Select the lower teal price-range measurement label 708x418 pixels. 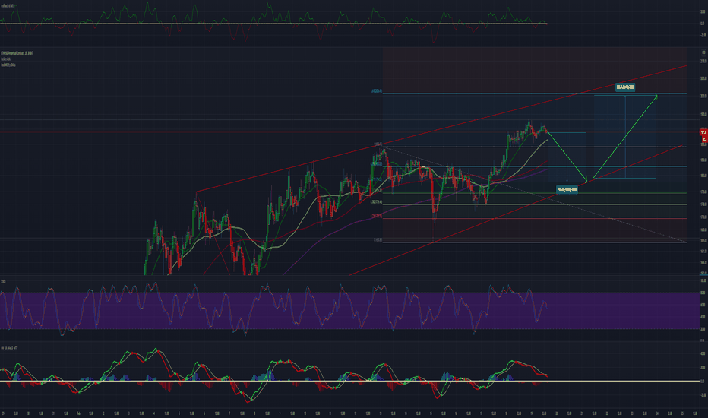tap(567, 189)
